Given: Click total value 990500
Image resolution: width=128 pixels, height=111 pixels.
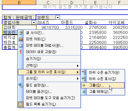Looking at the screenshot, I should coord(120,47).
